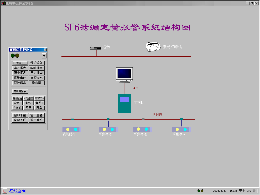
Task: Minimize the main window
Action: click(x=248, y=3)
